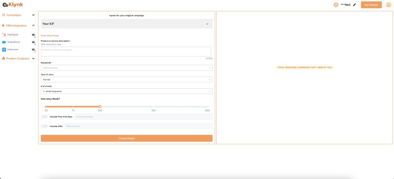Open the Keywords dropdown

[x=127, y=68]
